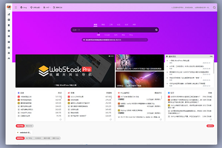Click the second carousel dot on the banner
222x148 pixels.
coord(111,56)
